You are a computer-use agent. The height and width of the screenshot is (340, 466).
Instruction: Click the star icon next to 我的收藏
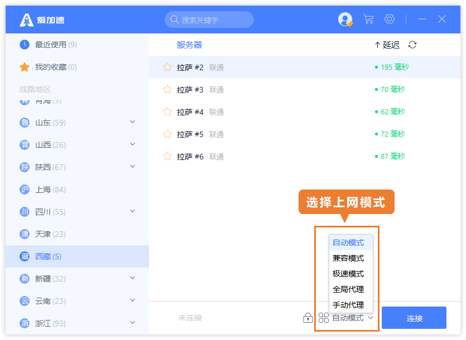(24, 66)
